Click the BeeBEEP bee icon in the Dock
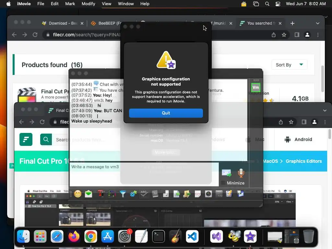The width and height of the screenshot is (332, 249). [x=234, y=236]
